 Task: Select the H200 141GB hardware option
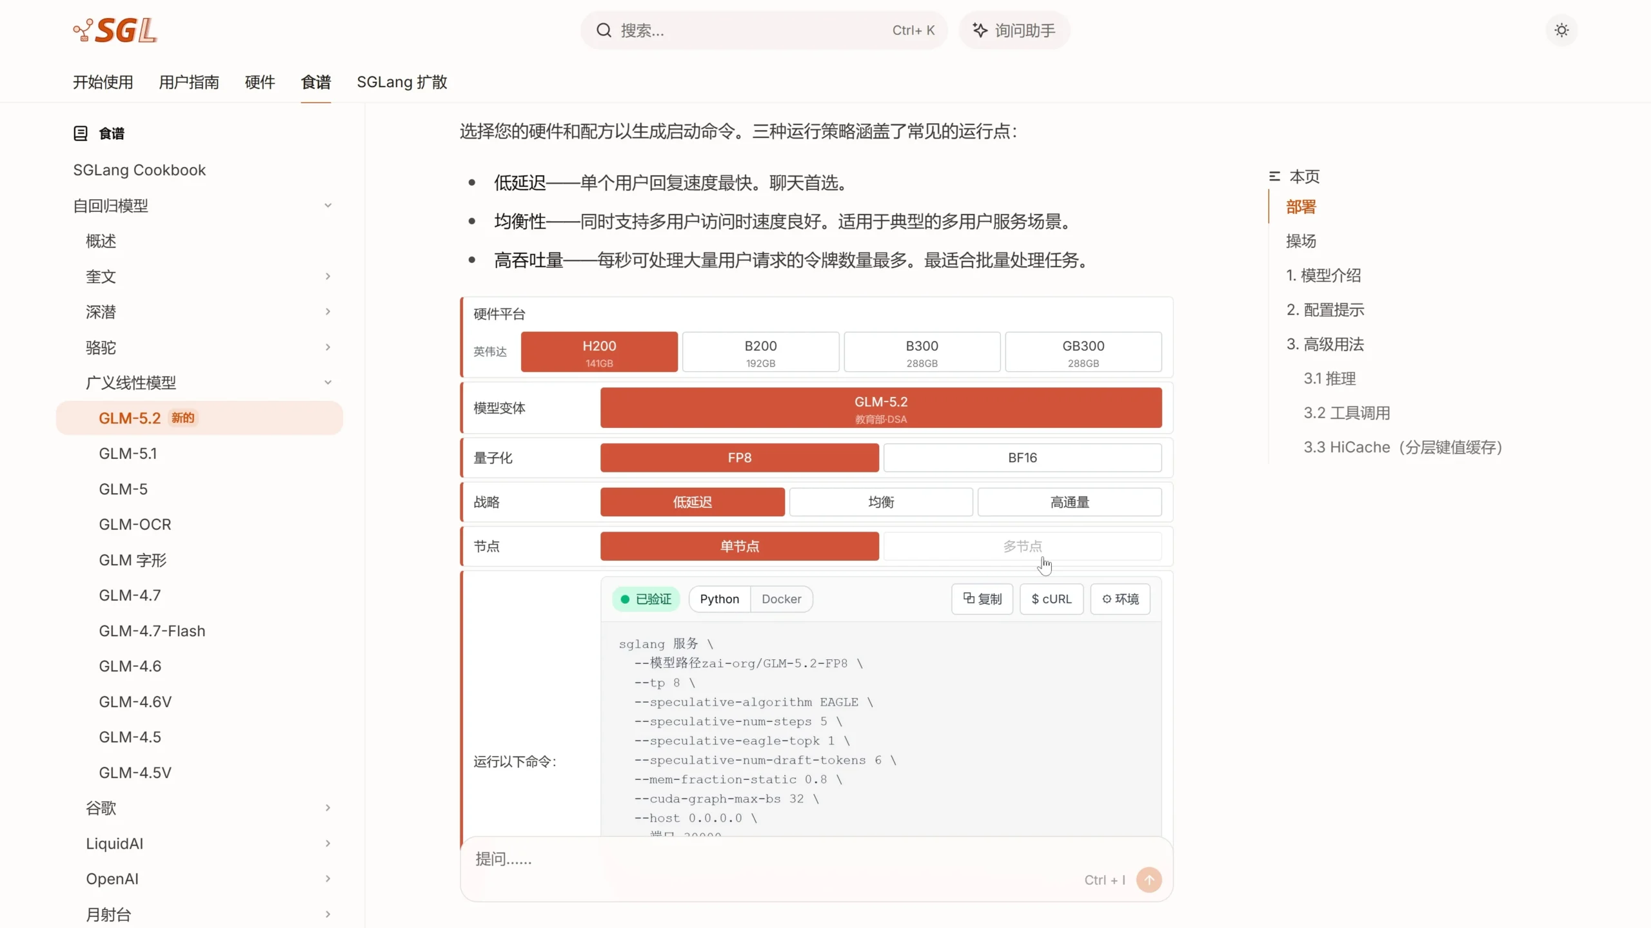tap(599, 352)
